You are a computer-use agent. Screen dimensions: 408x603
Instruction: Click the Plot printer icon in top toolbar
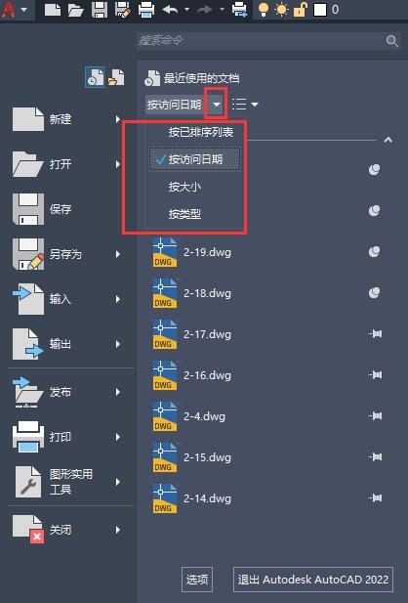click(x=146, y=9)
